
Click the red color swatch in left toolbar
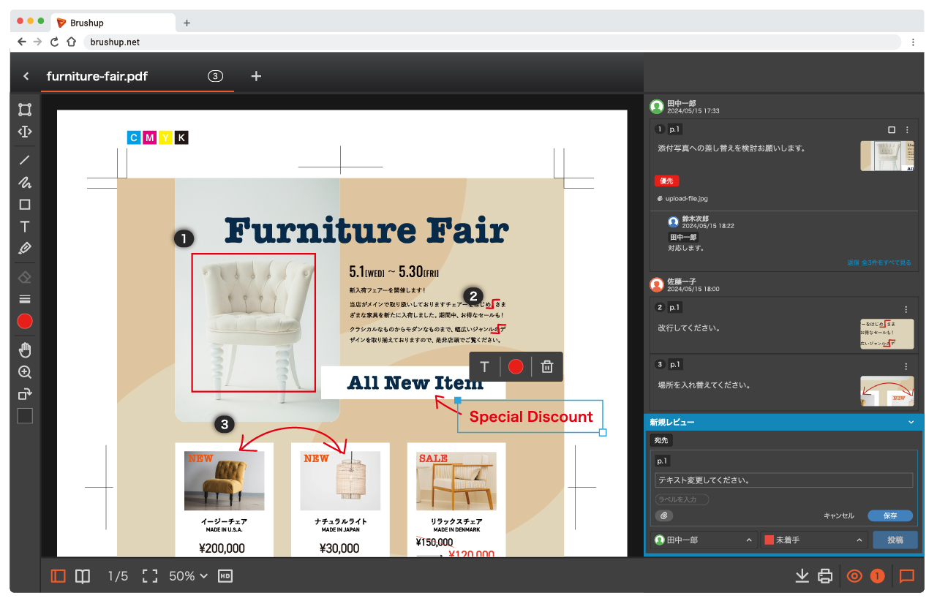click(25, 321)
